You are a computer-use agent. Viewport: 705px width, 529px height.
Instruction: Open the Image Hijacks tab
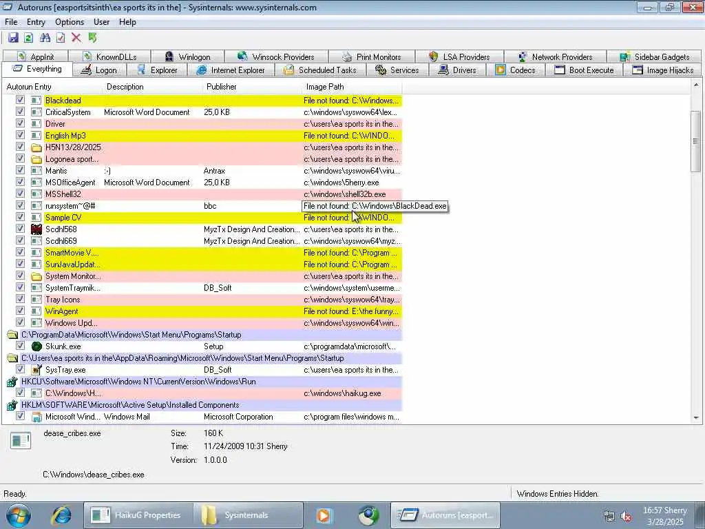(663, 70)
